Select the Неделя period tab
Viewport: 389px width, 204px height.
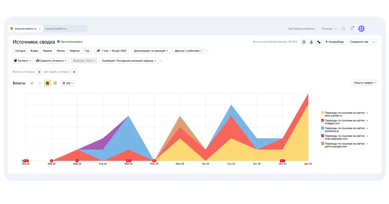click(x=47, y=51)
